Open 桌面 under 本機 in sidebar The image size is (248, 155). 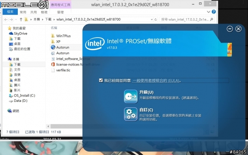click(17, 80)
